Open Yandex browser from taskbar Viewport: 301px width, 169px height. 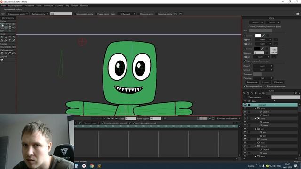point(84,166)
